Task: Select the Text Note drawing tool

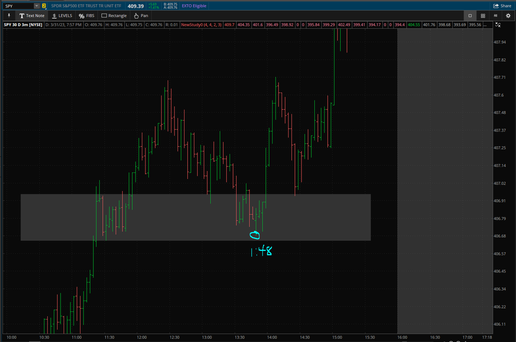Action: pyautogui.click(x=32, y=15)
